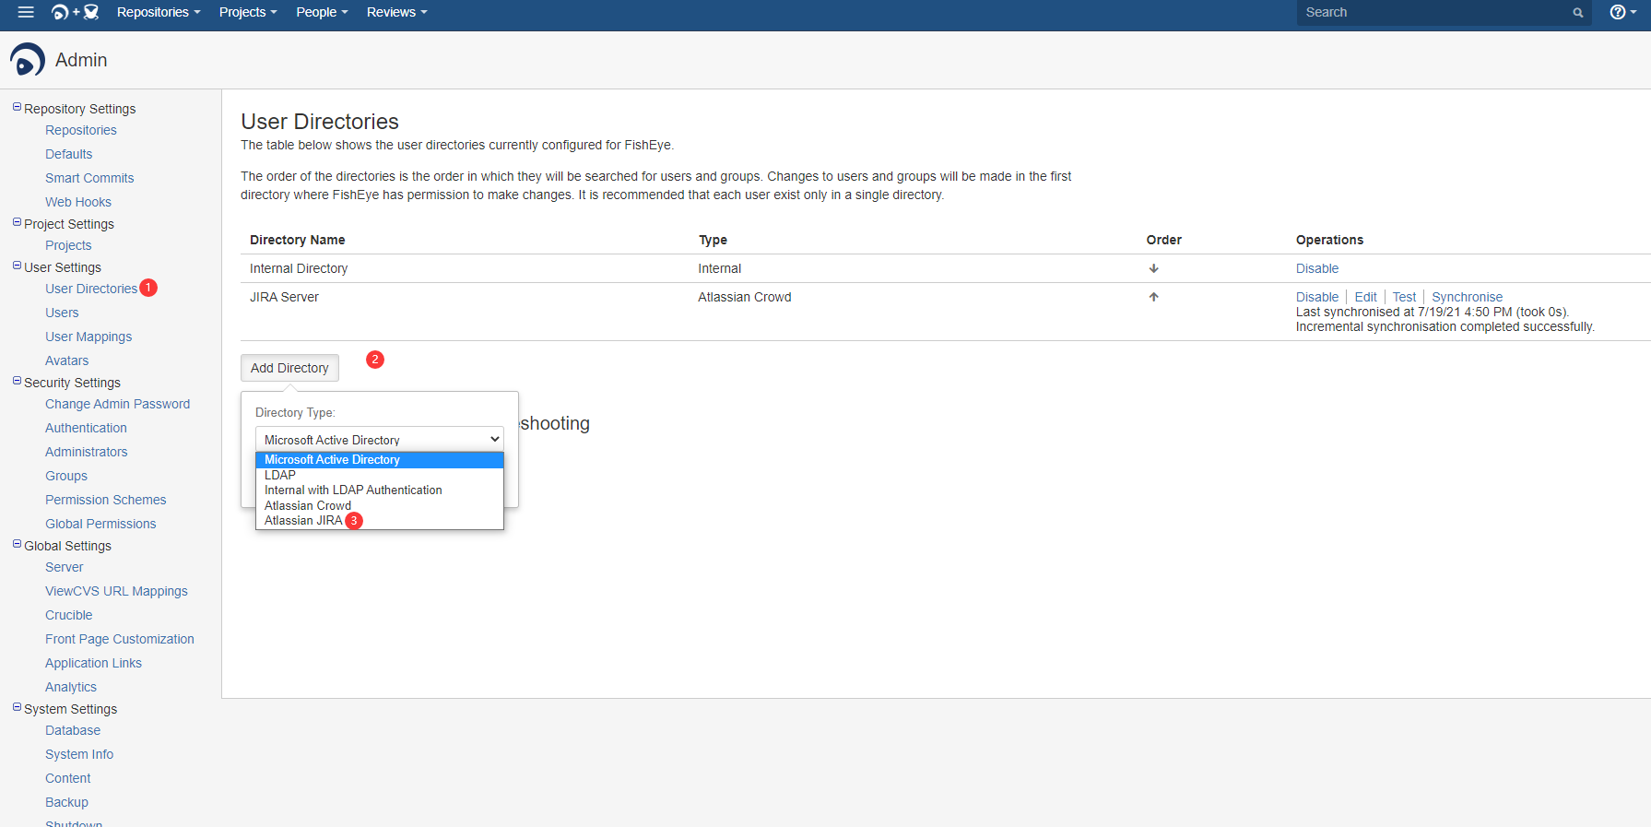This screenshot has height=827, width=1651.
Task: Open Server settings
Action: (x=65, y=567)
